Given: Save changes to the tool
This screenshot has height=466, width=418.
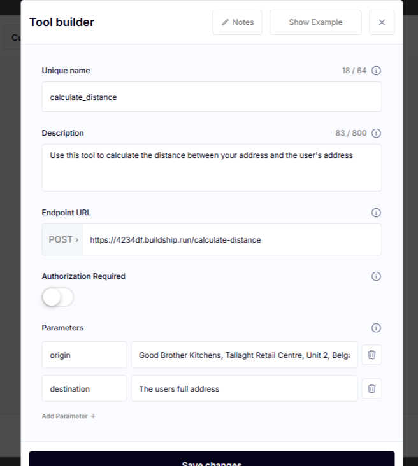Looking at the screenshot, I should (x=212, y=460).
